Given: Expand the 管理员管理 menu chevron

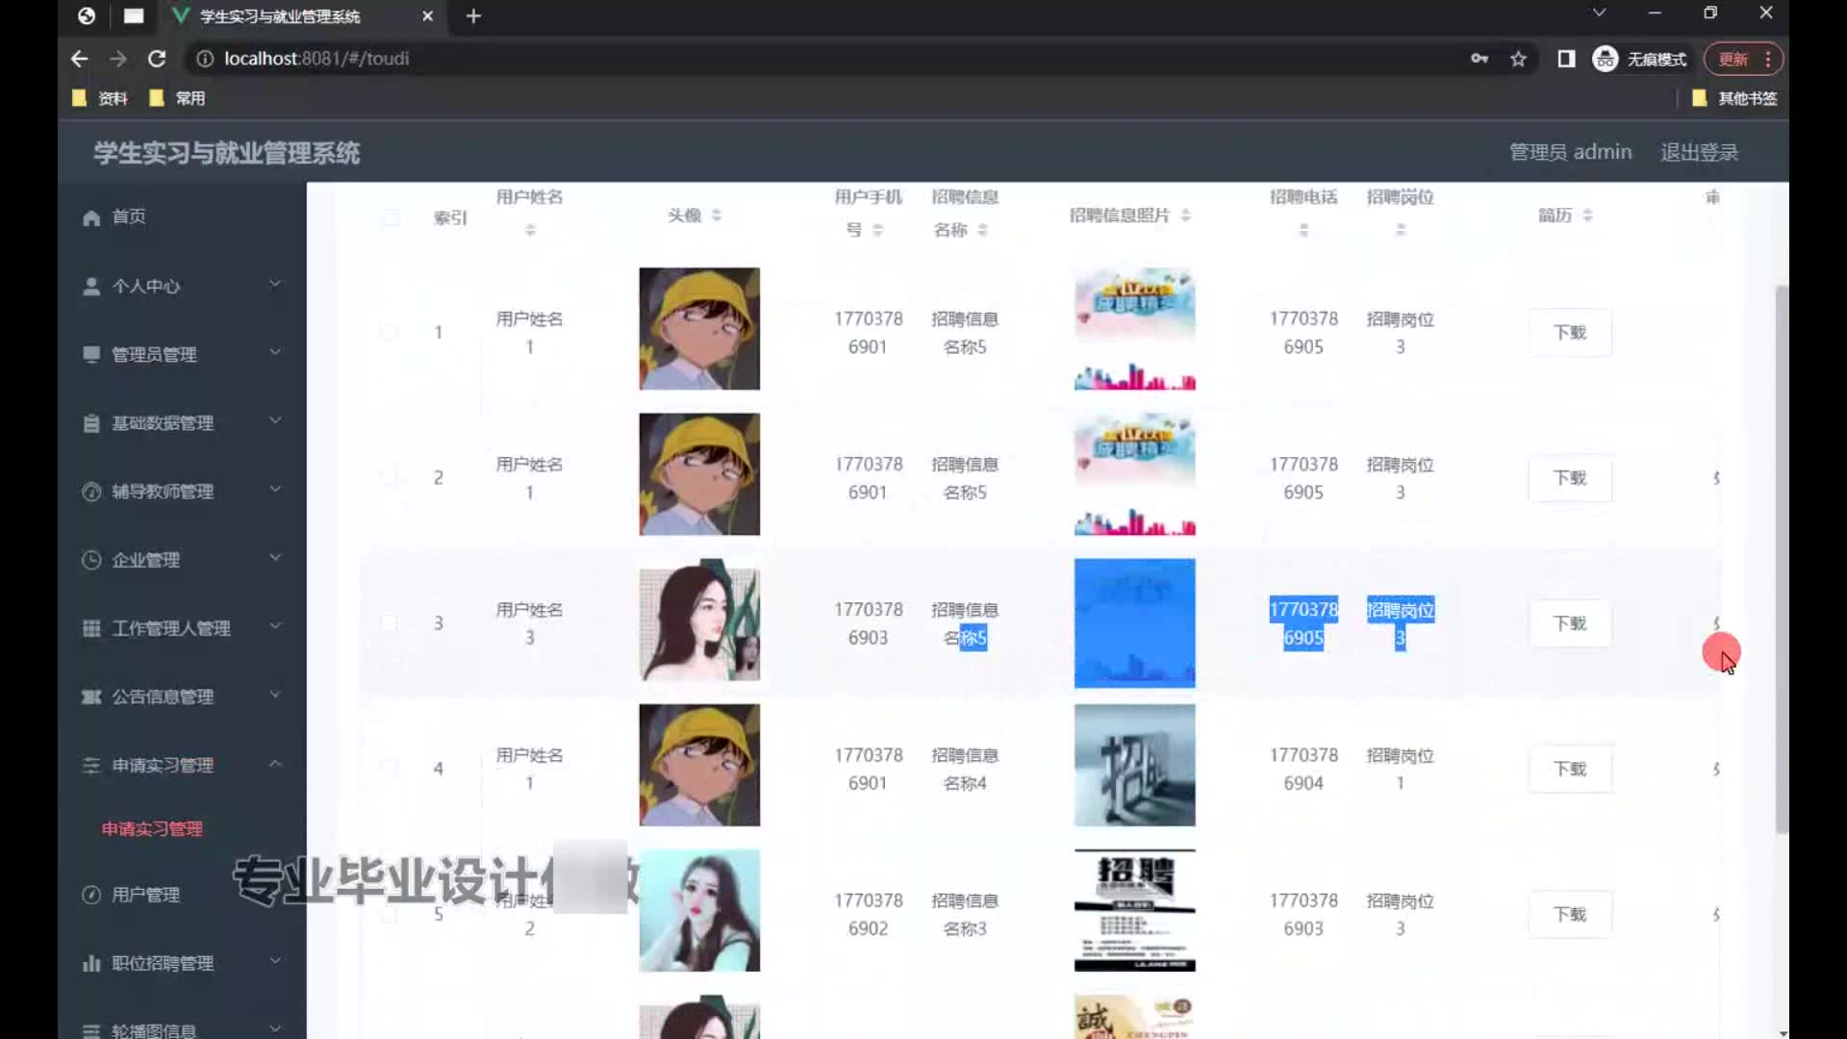Looking at the screenshot, I should pyautogui.click(x=275, y=352).
